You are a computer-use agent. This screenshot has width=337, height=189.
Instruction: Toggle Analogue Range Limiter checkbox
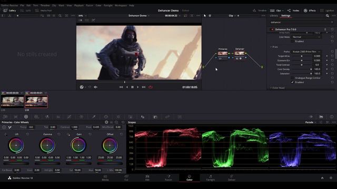pos(292,78)
